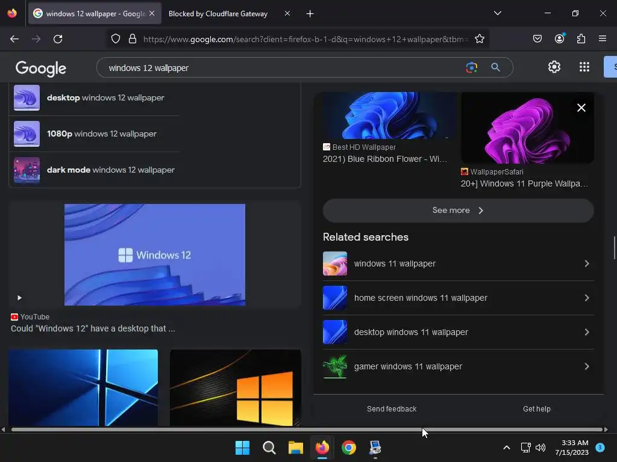Open the Windows Start menu
The height and width of the screenshot is (462, 617).
click(242, 448)
